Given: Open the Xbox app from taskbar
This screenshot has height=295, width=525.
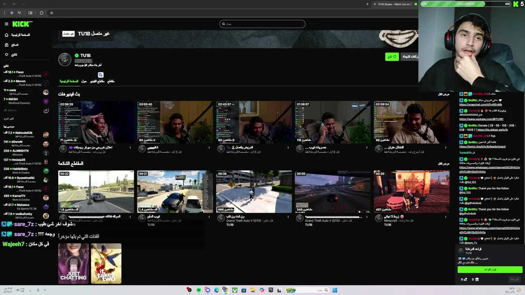Looking at the screenshot, I should pyautogui.click(x=235, y=290).
